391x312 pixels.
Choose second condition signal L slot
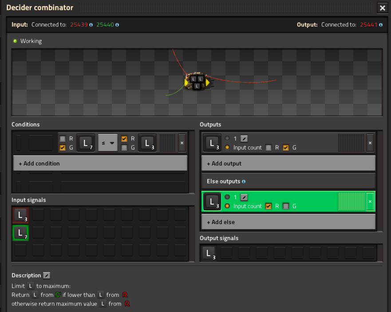click(147, 143)
